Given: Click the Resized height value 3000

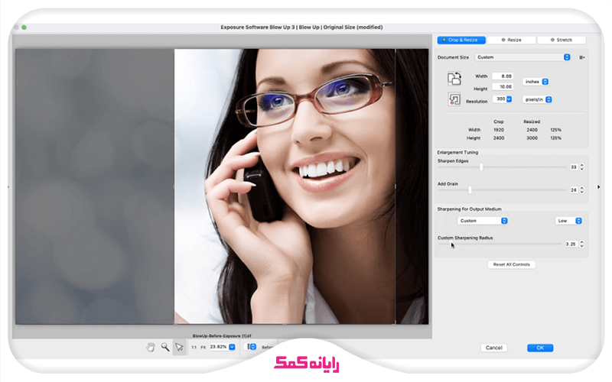Looking at the screenshot, I should pyautogui.click(x=532, y=138).
